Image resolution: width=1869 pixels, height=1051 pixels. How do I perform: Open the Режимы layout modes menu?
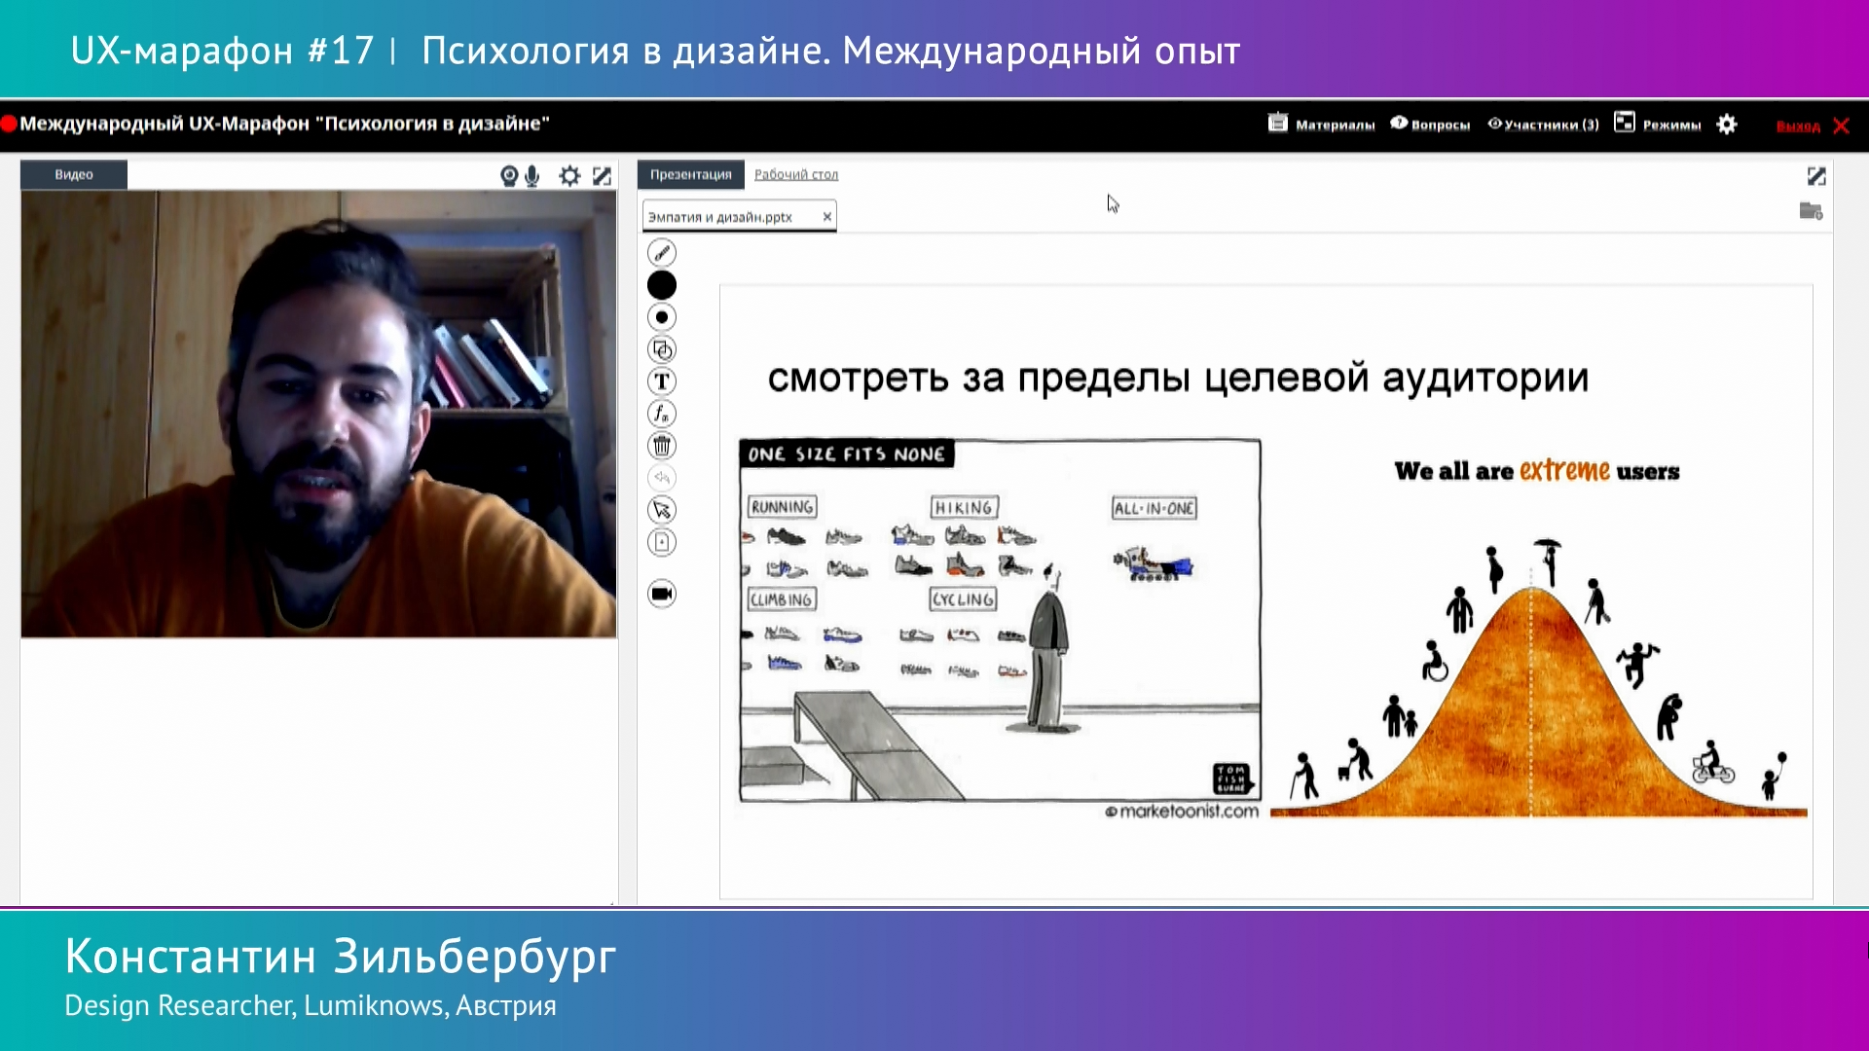pyautogui.click(x=1658, y=125)
